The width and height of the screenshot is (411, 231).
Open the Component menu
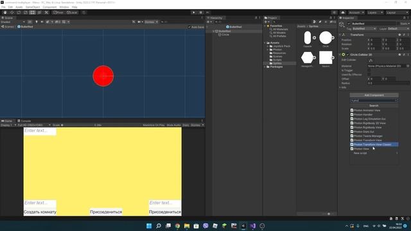point(49,7)
